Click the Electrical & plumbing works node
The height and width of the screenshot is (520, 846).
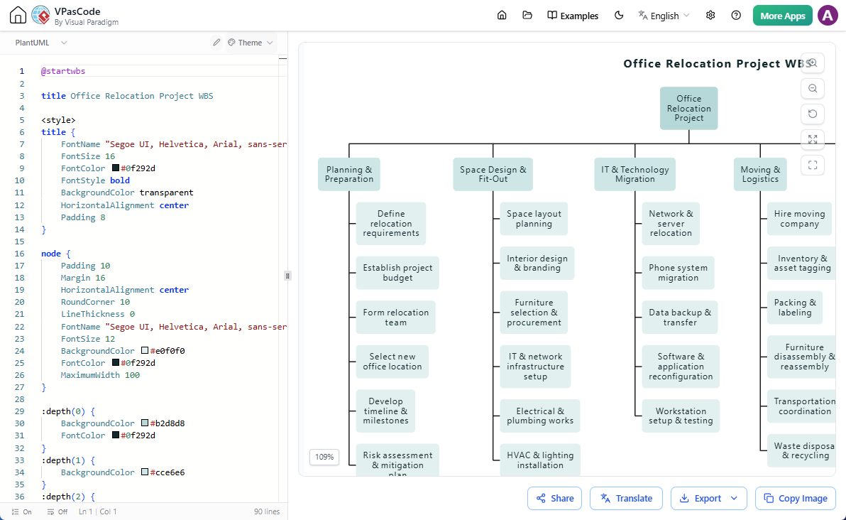coord(540,416)
